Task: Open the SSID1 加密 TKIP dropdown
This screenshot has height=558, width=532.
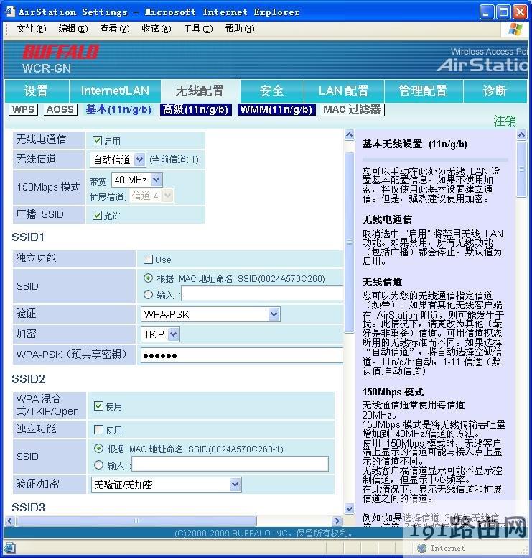Action: pos(160,334)
